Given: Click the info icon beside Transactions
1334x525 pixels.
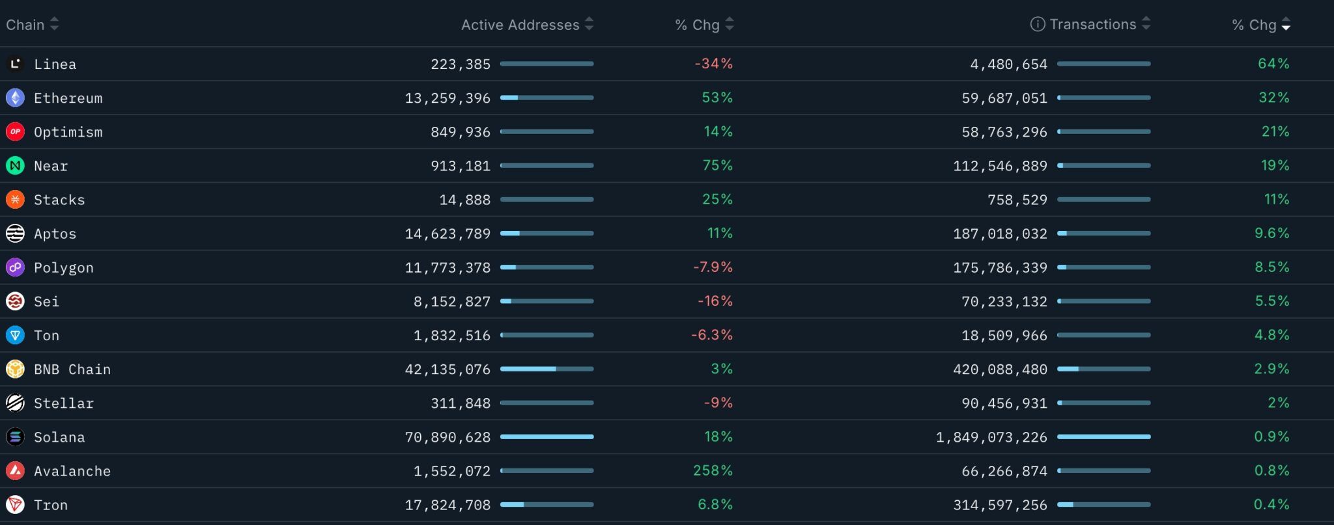Looking at the screenshot, I should 1037,24.
